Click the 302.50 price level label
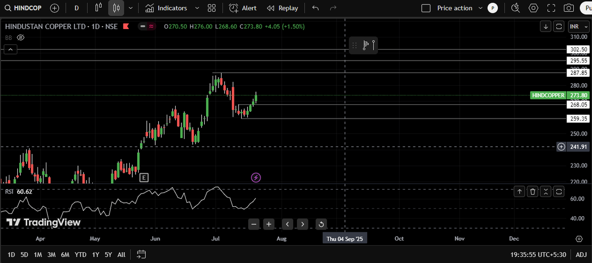Screen dimensions: 592x263 (x=578, y=49)
